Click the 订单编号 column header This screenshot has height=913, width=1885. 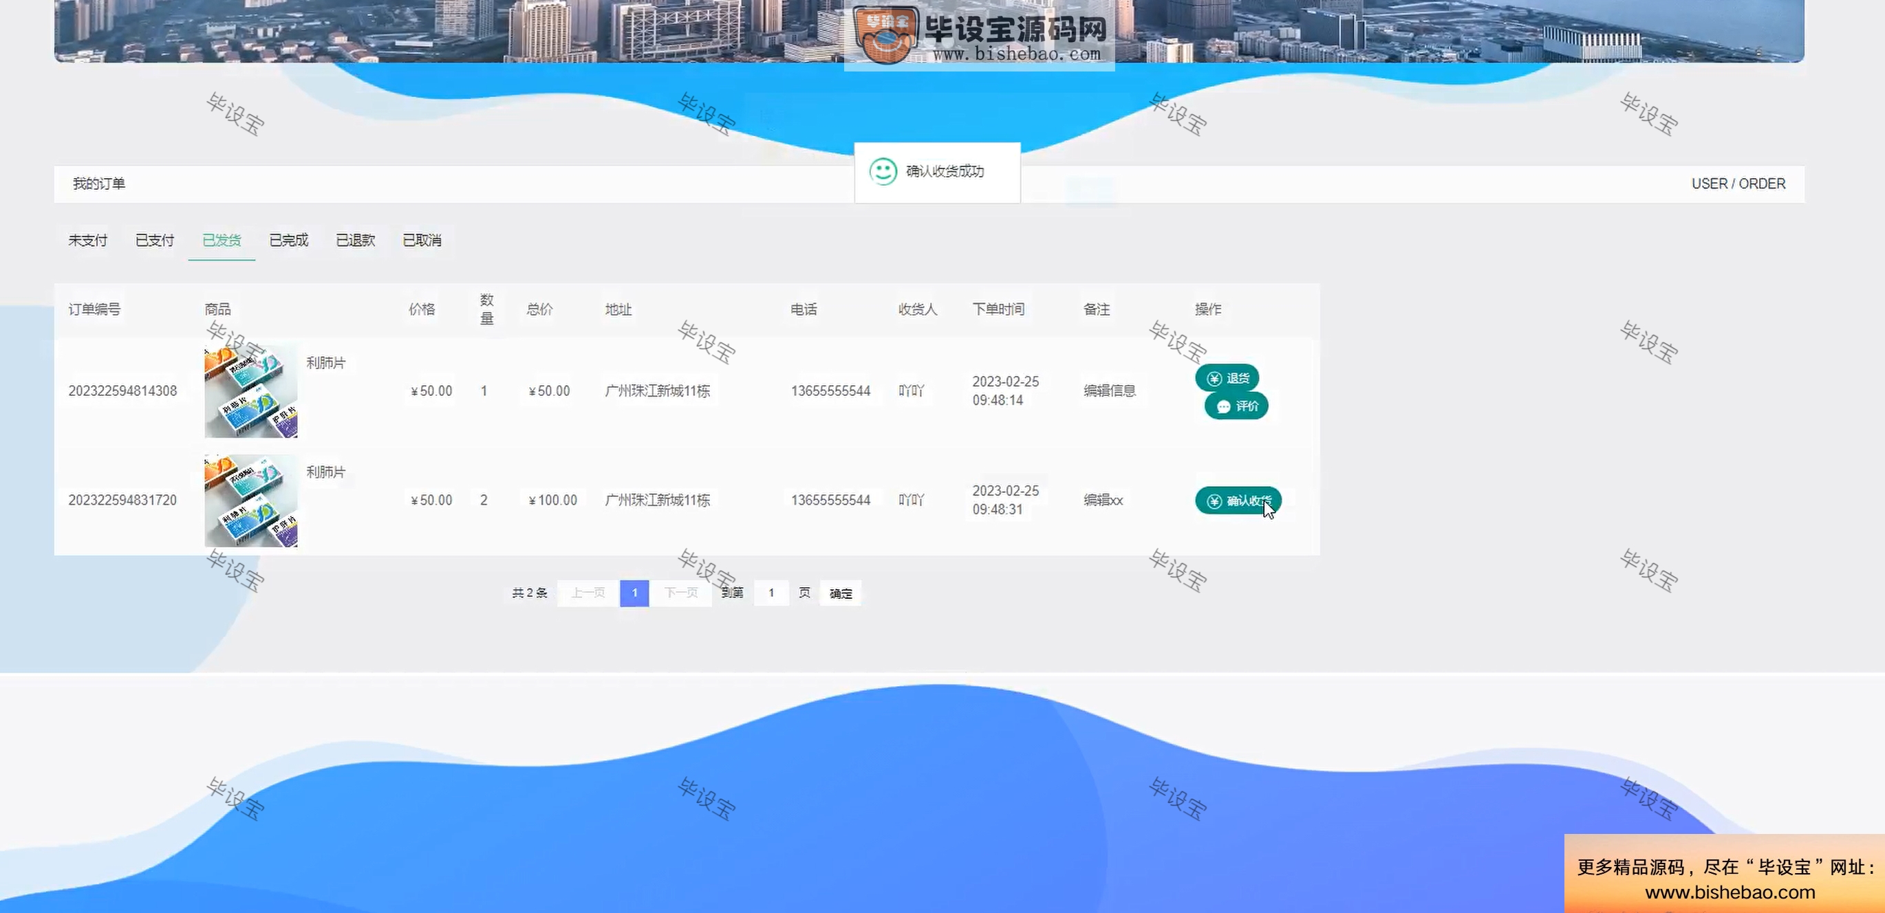[x=94, y=309]
